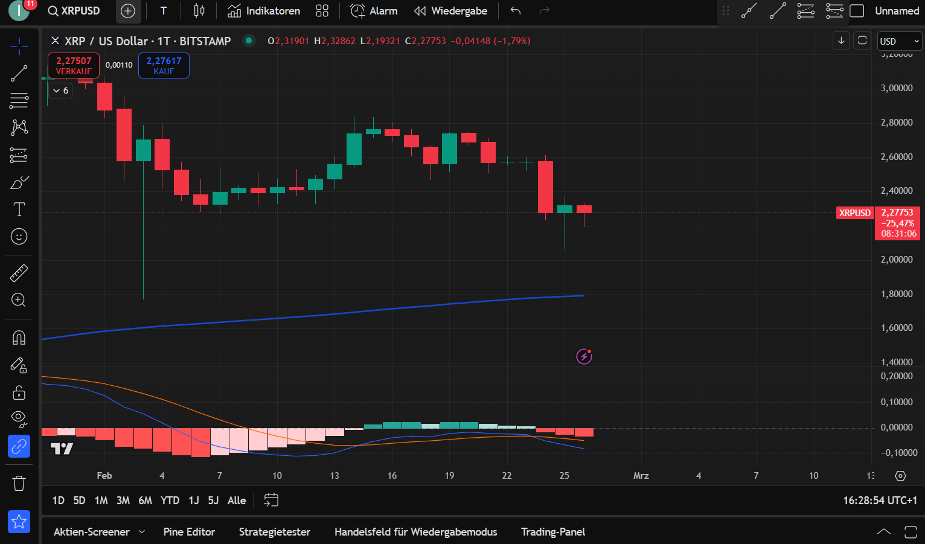The image size is (925, 544).
Task: Expand the bottom panel with the up chevron
Action: [883, 532]
